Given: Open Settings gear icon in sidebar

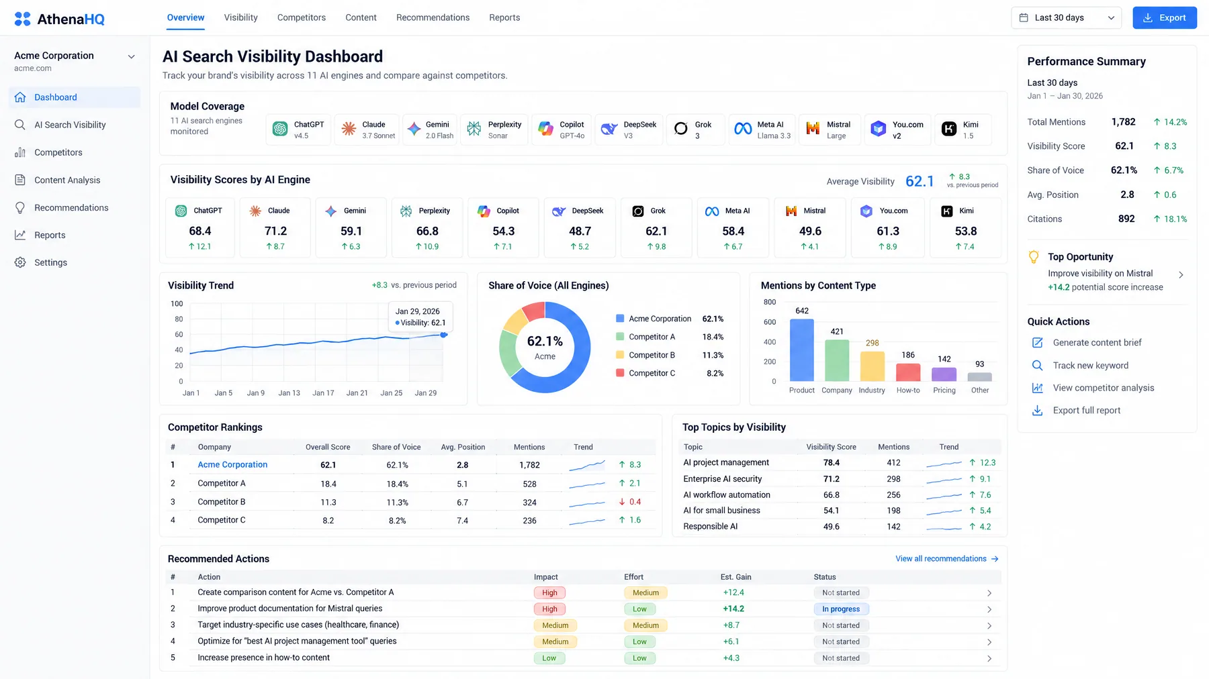Looking at the screenshot, I should coord(20,262).
